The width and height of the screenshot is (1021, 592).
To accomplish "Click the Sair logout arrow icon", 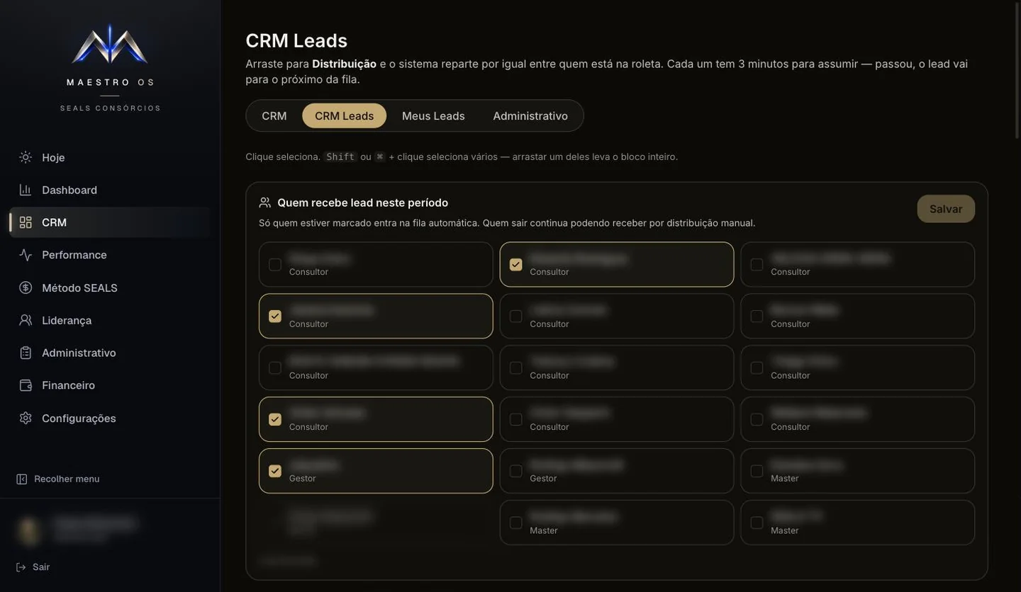I will (x=21, y=567).
